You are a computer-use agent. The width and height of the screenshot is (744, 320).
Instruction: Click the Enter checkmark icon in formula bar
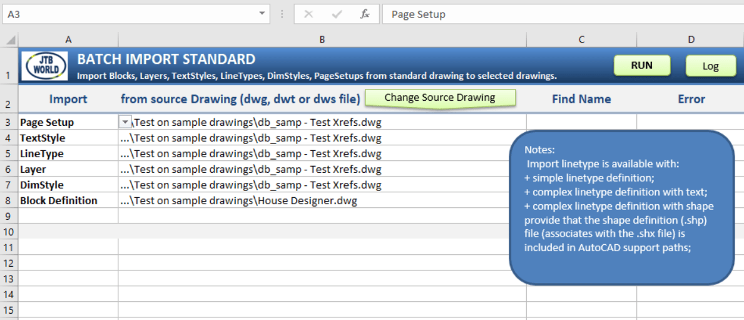[337, 14]
